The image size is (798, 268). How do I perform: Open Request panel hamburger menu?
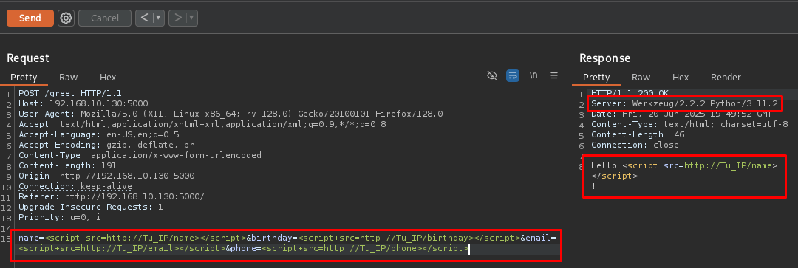coord(554,76)
